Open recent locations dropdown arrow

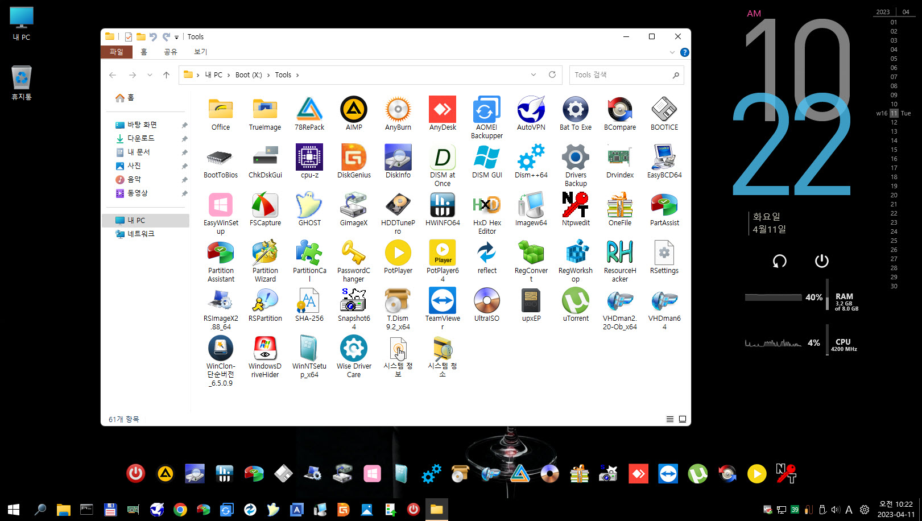[150, 75]
